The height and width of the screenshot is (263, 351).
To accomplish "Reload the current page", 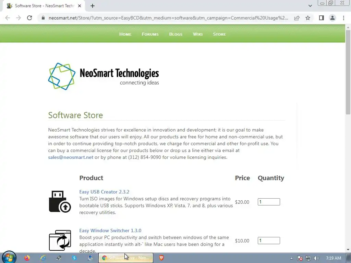I will [29, 18].
